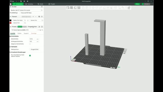Open the Qualität settings tab
This screenshot has height=92, width=163.
tap(13, 33)
